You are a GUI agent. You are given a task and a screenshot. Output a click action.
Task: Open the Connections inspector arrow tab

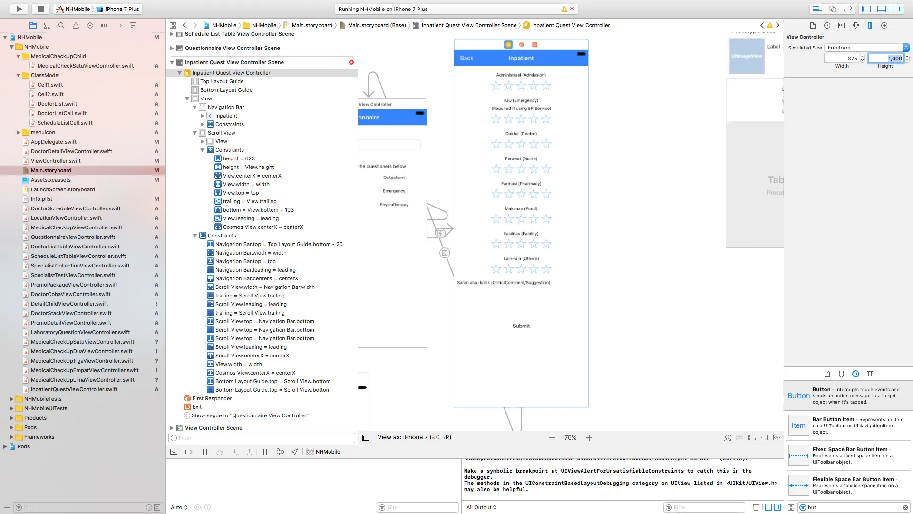tap(884, 25)
